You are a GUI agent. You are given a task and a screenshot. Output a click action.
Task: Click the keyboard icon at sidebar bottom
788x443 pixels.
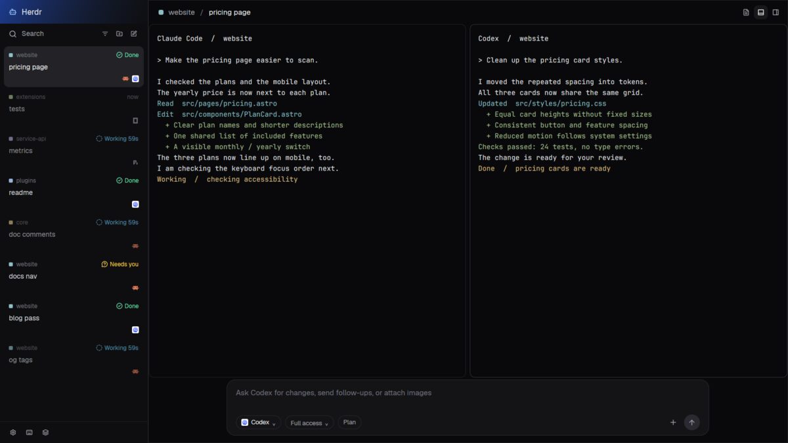point(29,432)
